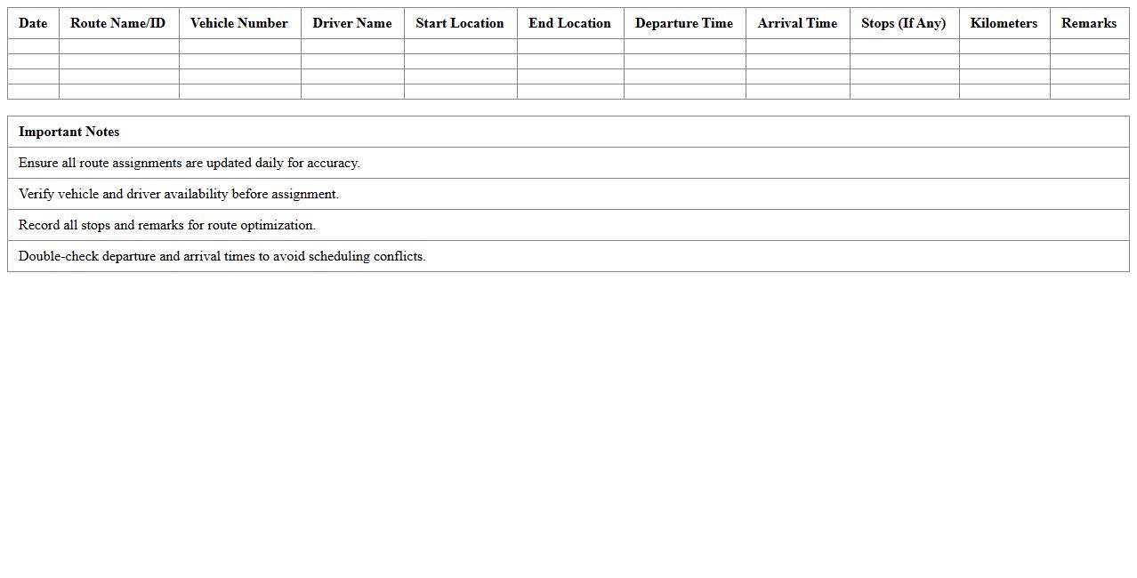The width and height of the screenshot is (1137, 578).
Task: Click the Remarks column header
Action: point(1088,23)
